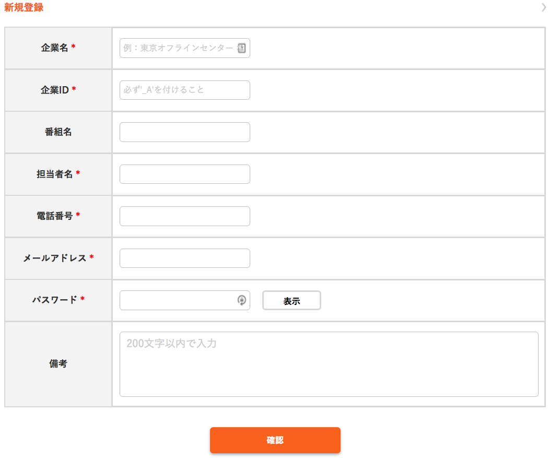Screen dimensions: 549x458
Task: Click the パスワード field label
Action: click(55, 300)
